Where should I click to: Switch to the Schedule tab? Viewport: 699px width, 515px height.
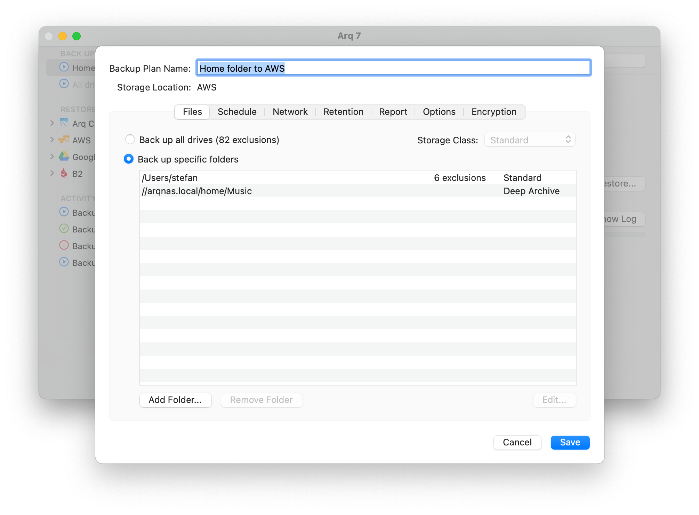pos(237,112)
